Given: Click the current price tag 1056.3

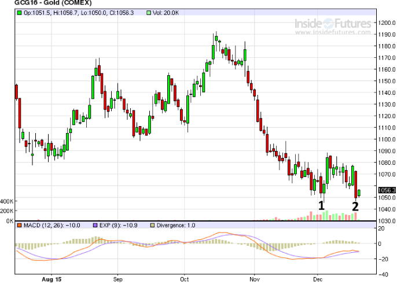Looking at the screenshot, I should (385, 190).
